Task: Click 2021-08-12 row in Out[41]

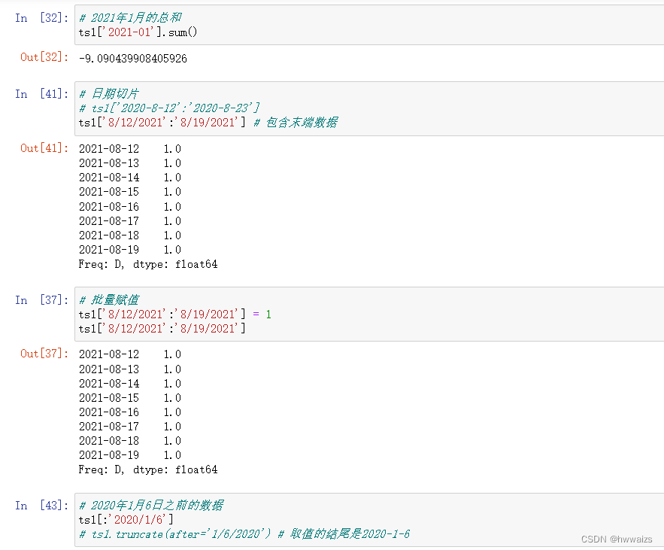Action: point(130,149)
